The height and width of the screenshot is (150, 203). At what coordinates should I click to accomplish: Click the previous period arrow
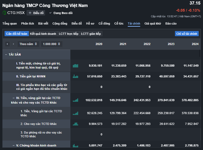pyautogui.click(x=7, y=44)
